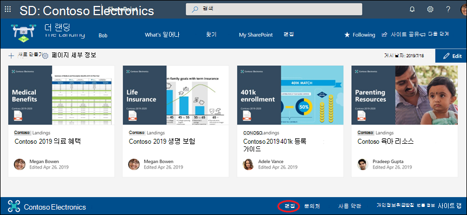The width and height of the screenshot is (467, 215).
Task: Click the 사이트 맵 footer link
Action: [x=450, y=205]
